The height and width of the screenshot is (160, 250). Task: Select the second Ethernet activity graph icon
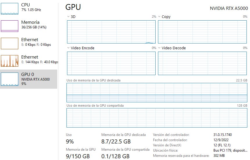tap(10, 61)
